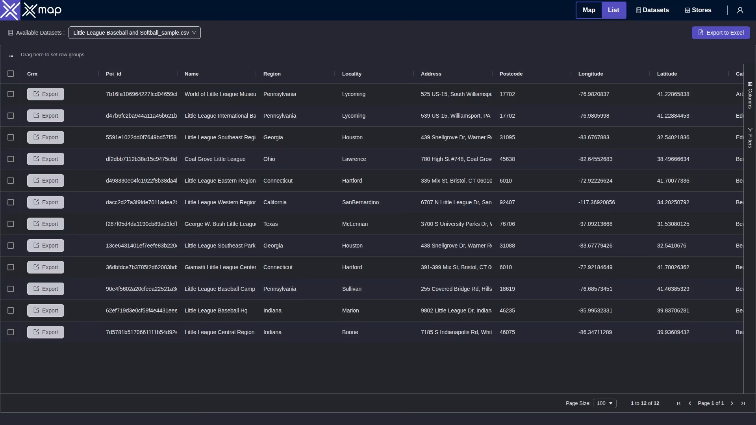Select Giamatti Little League Center checkbox
The height and width of the screenshot is (425, 756).
[11, 267]
